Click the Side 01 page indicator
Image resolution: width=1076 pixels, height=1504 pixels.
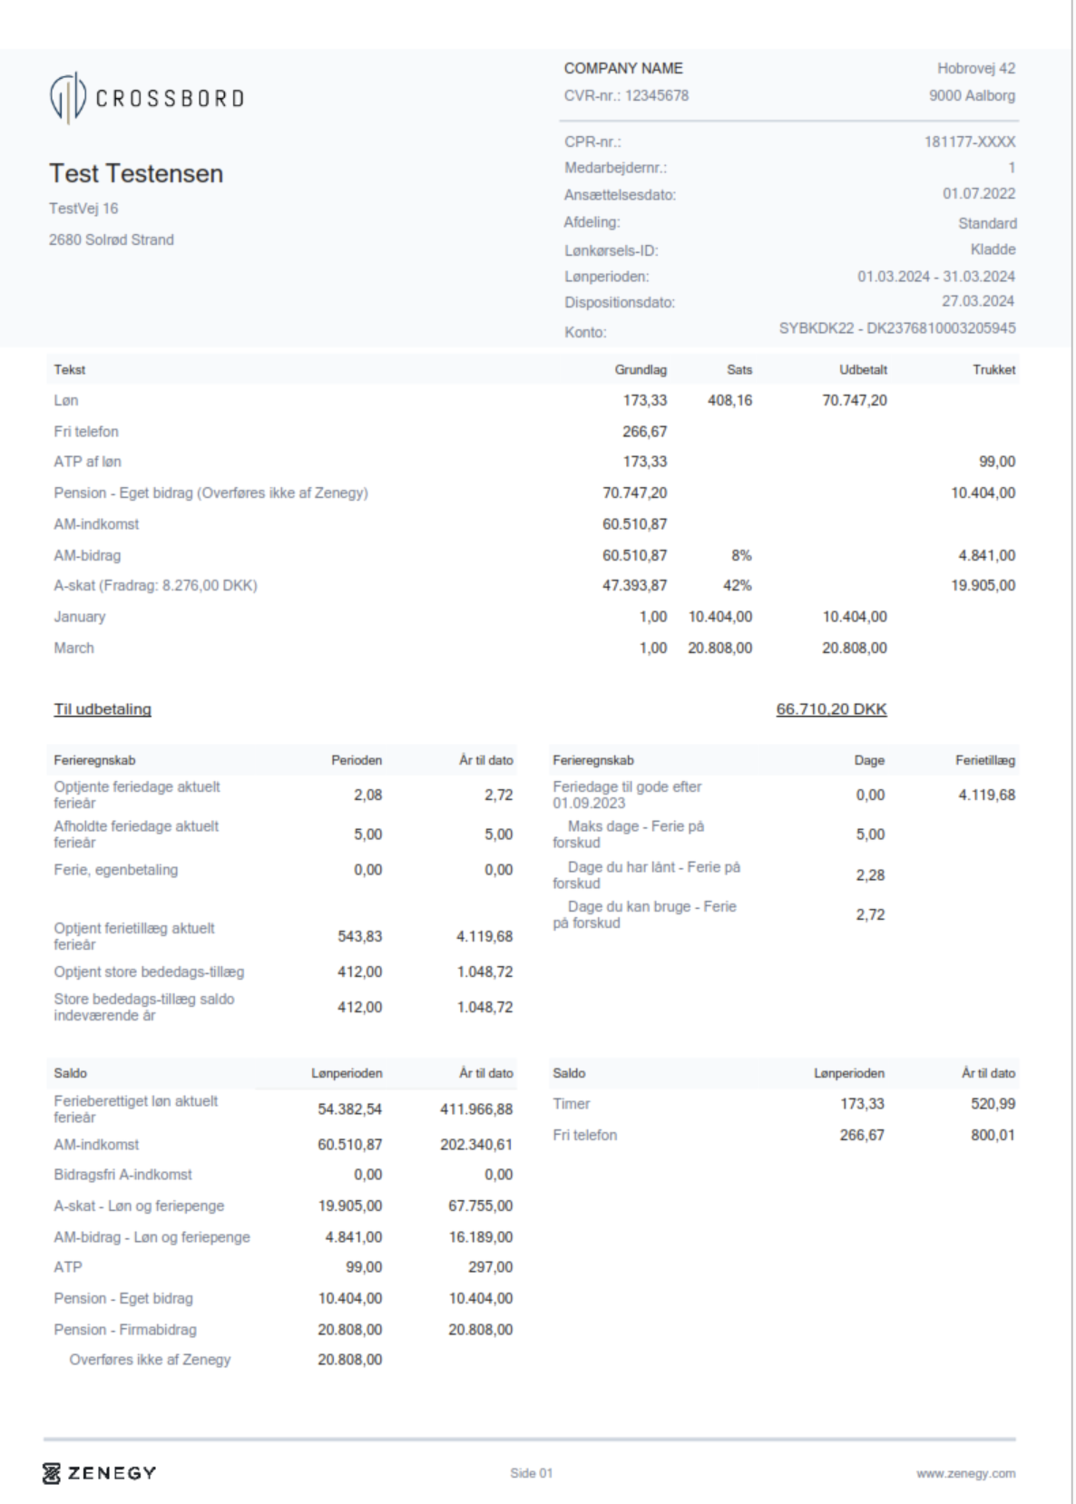[x=531, y=1473]
